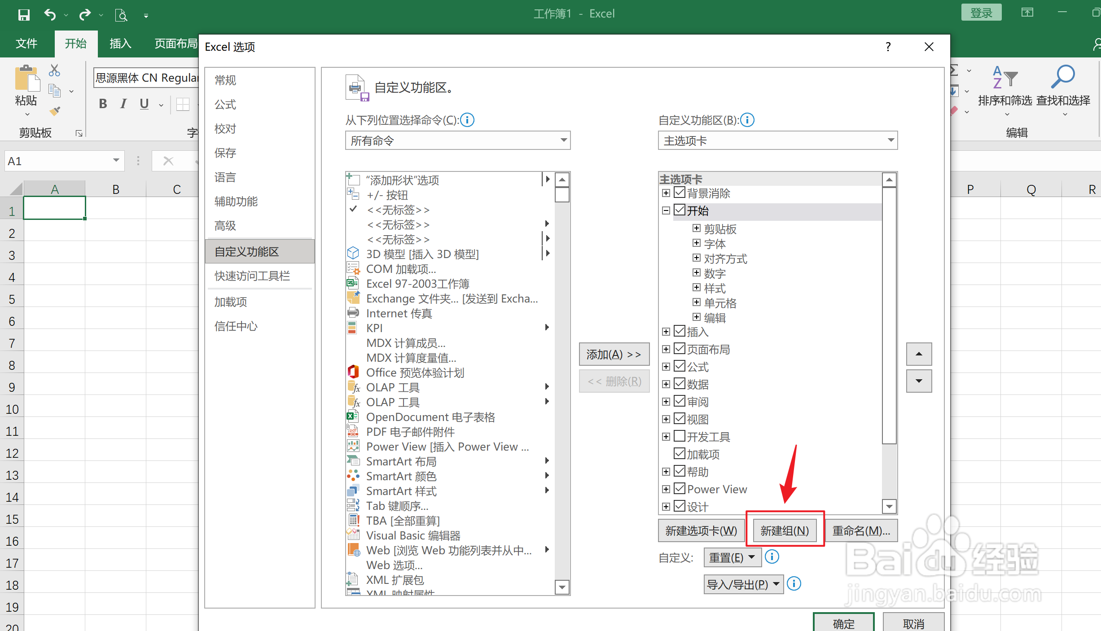Click cell A1 in the worksheet
This screenshot has height=631, width=1101.
coord(54,208)
